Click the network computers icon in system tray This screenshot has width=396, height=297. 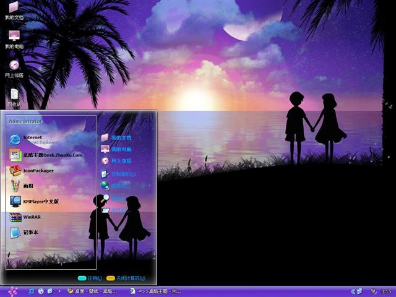(x=359, y=291)
